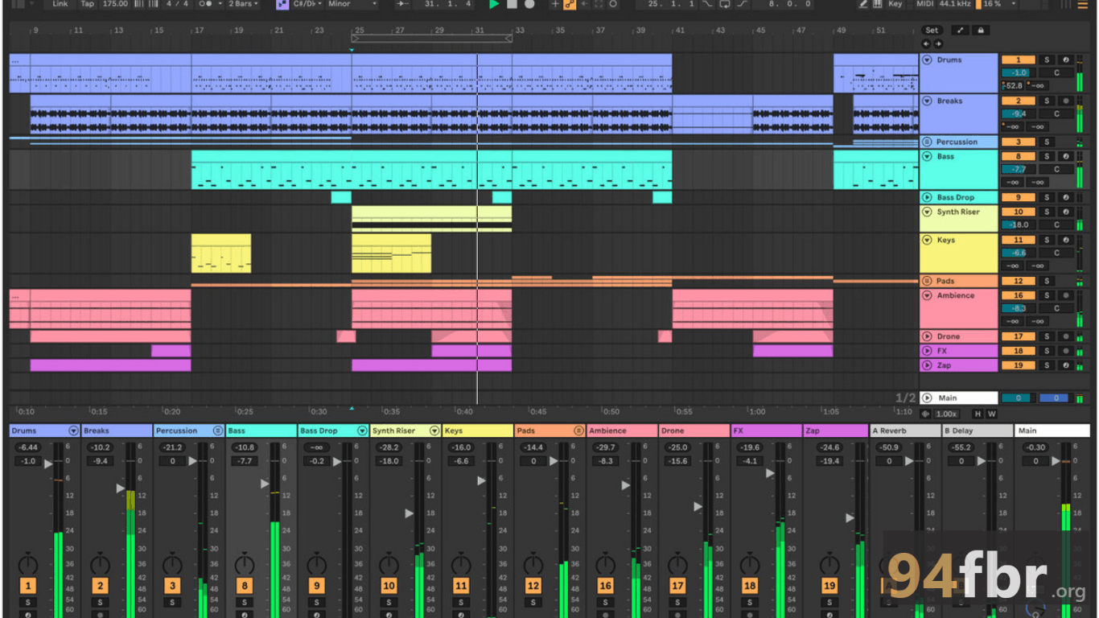Screen dimensions: 1099x618
Task: Click the Optimize Arrangement Width icon next to Set
Action: pyautogui.click(x=960, y=31)
